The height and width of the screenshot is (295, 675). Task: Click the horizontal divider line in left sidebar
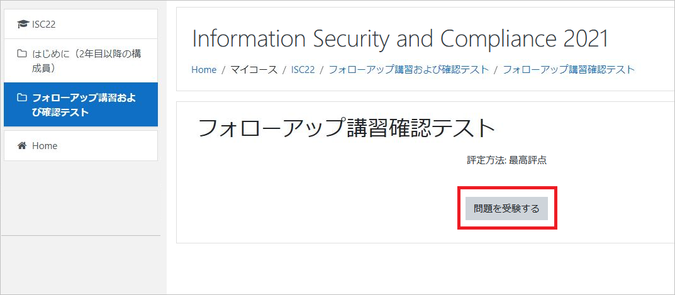coord(81,236)
